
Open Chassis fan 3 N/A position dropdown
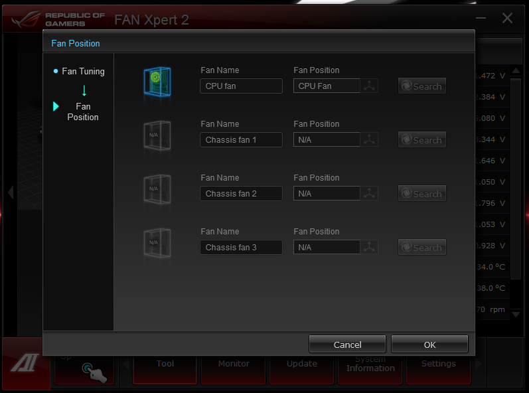(x=327, y=247)
